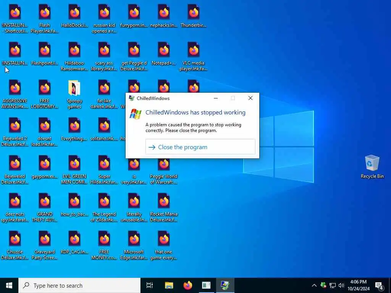The height and width of the screenshot is (293, 391).
Task: Minimize the ChilledWindows dialog
Action: tap(216, 98)
